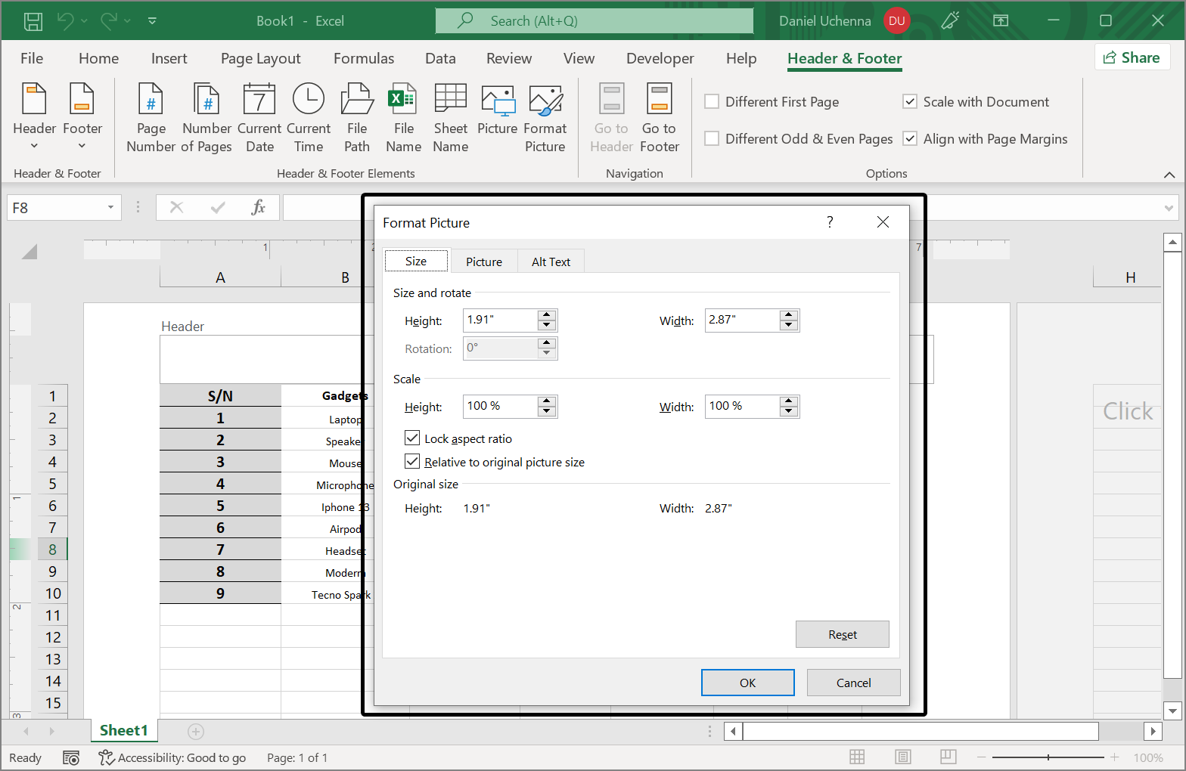This screenshot has width=1186, height=771.
Task: Enable Different First Page option
Action: coord(712,102)
